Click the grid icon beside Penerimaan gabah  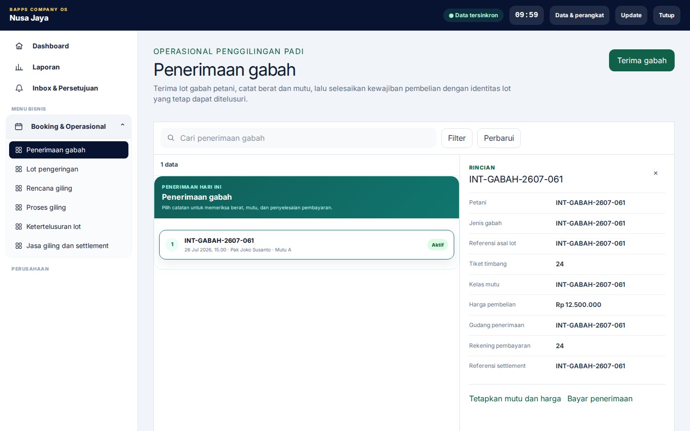click(x=19, y=150)
